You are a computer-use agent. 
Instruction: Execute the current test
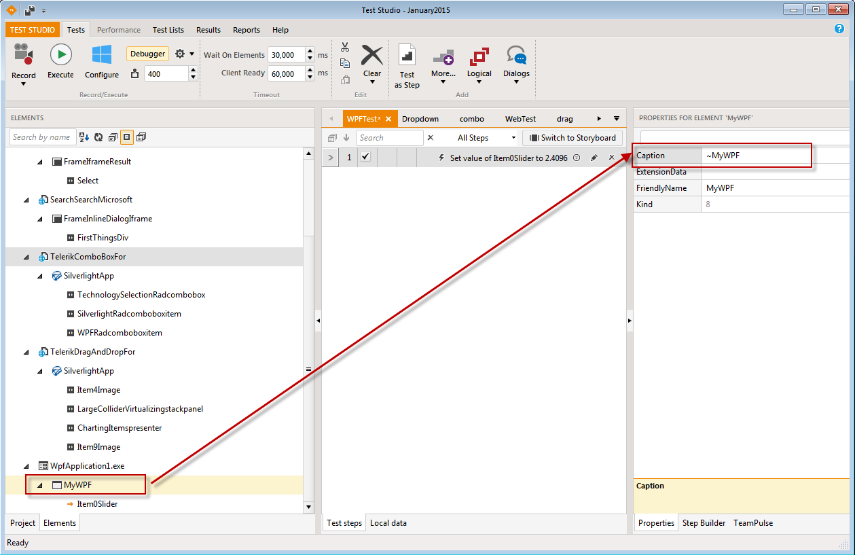pos(60,62)
